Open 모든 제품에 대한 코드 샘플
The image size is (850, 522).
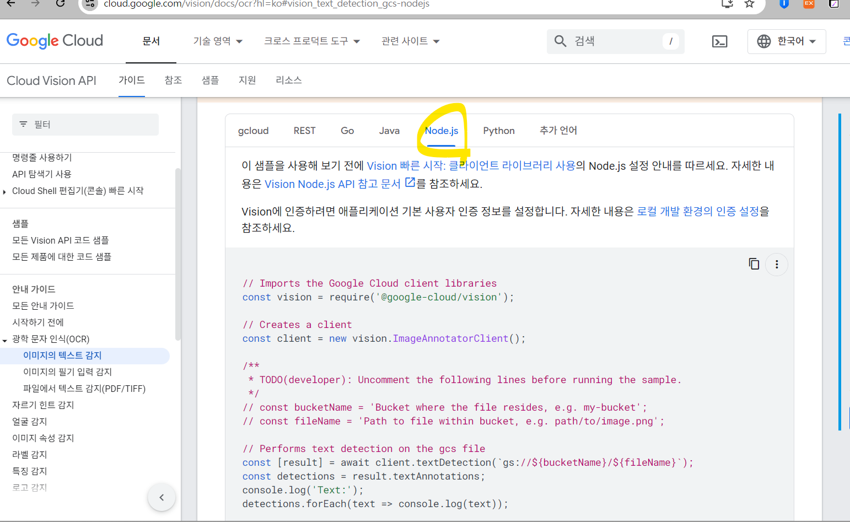62,257
